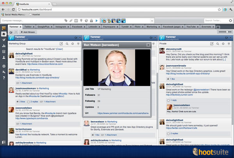Image resolution: width=234 pixels, height=158 pixels.
Task: Click the globe targeting icon in compose bar
Action: coord(86,21)
